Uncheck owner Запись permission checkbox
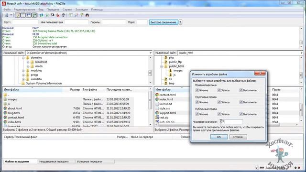 pyautogui.click(x=219, y=90)
